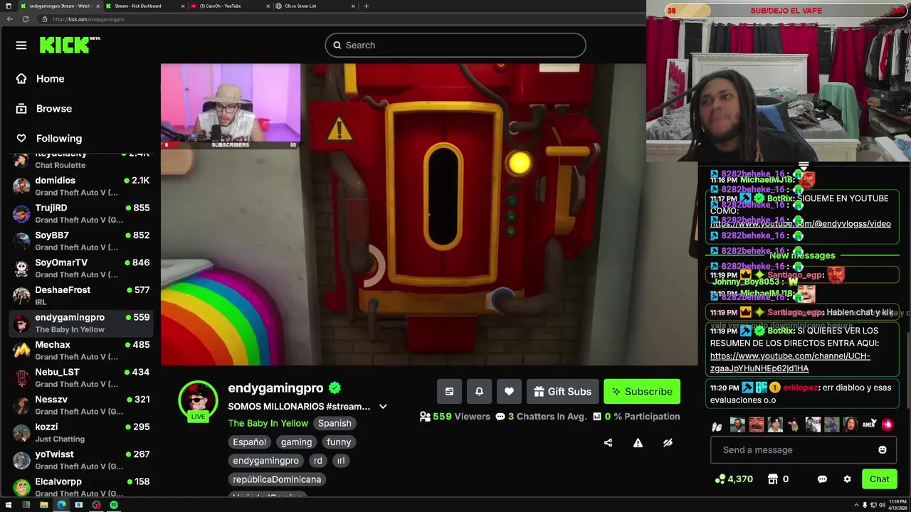The image size is (911, 512).
Task: Open Nebu_LST channel in Following list
Action: pos(82,378)
